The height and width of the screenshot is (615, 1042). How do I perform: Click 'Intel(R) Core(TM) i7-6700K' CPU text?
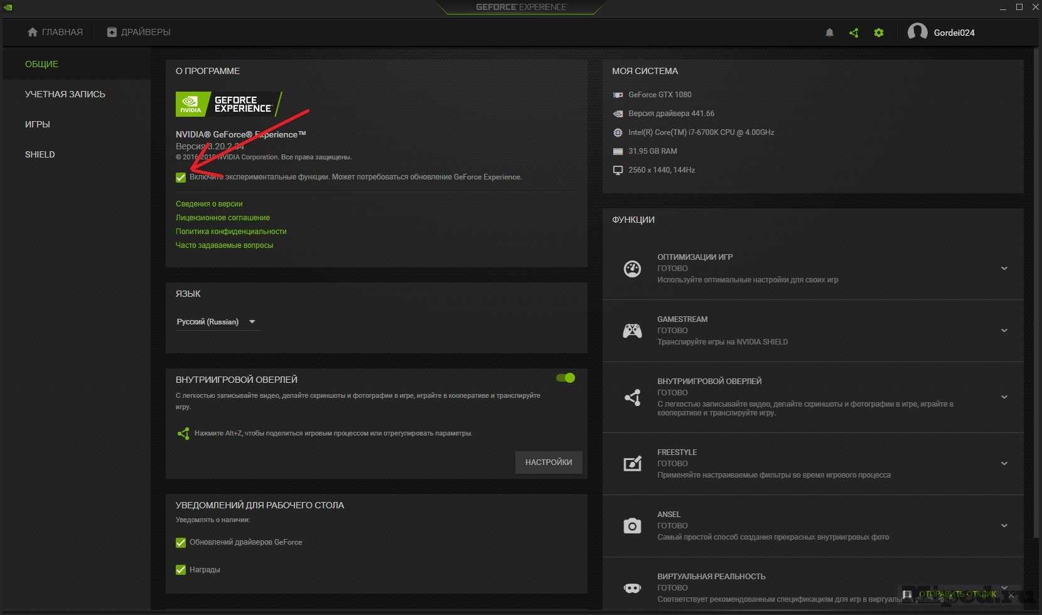pyautogui.click(x=701, y=132)
